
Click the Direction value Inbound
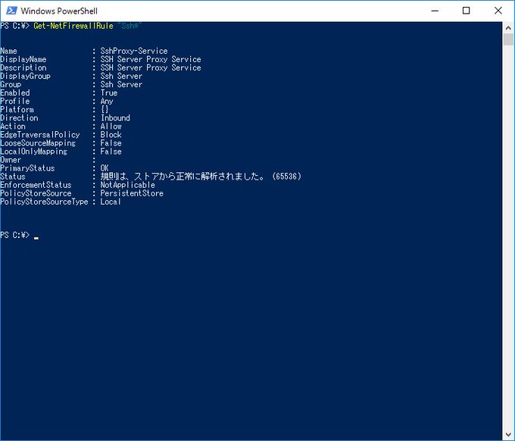(115, 118)
